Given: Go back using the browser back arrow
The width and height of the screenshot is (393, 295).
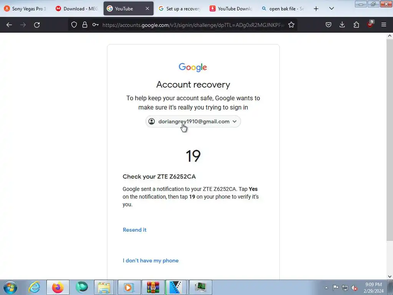Looking at the screenshot, I should tap(9, 25).
